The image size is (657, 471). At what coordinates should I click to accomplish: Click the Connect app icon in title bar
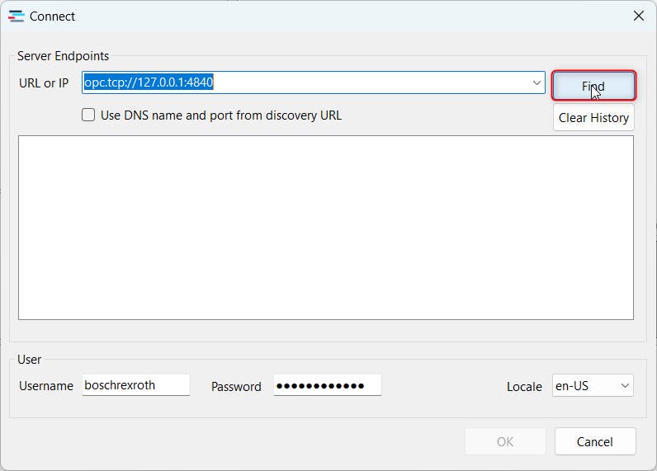16,16
